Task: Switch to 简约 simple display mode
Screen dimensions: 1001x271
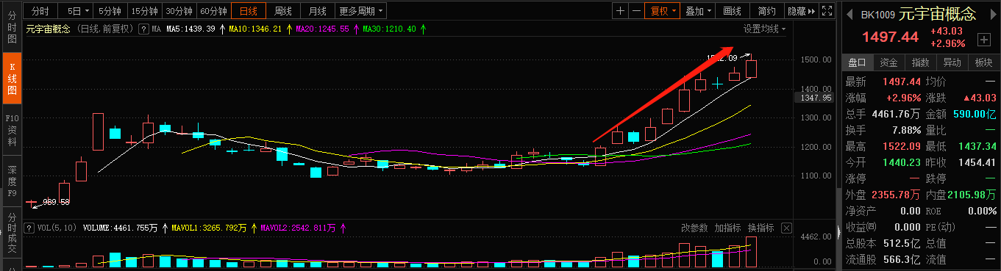Action: click(x=766, y=11)
